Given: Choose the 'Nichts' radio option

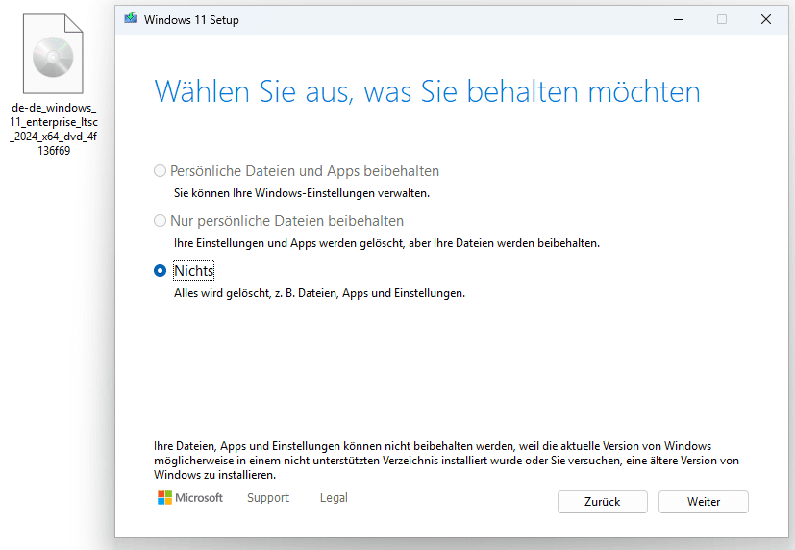Looking at the screenshot, I should click(160, 271).
